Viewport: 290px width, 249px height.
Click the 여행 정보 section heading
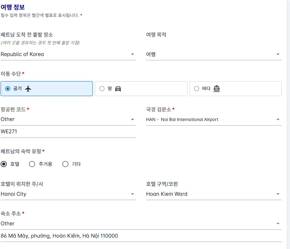pos(13,7)
